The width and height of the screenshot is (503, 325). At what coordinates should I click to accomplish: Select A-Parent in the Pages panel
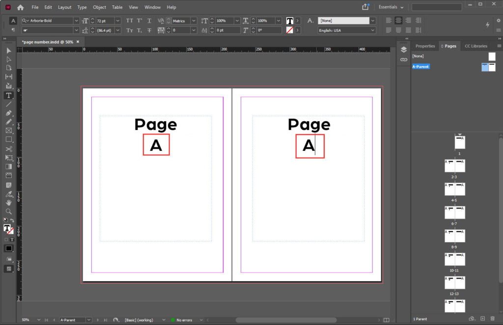click(x=420, y=66)
